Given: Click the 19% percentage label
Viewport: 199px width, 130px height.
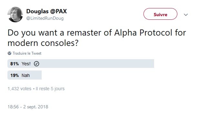Looking at the screenshot, I should tap(15, 75).
